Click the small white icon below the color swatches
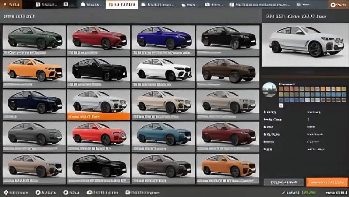The height and width of the screenshot is (197, 349). (281, 105)
